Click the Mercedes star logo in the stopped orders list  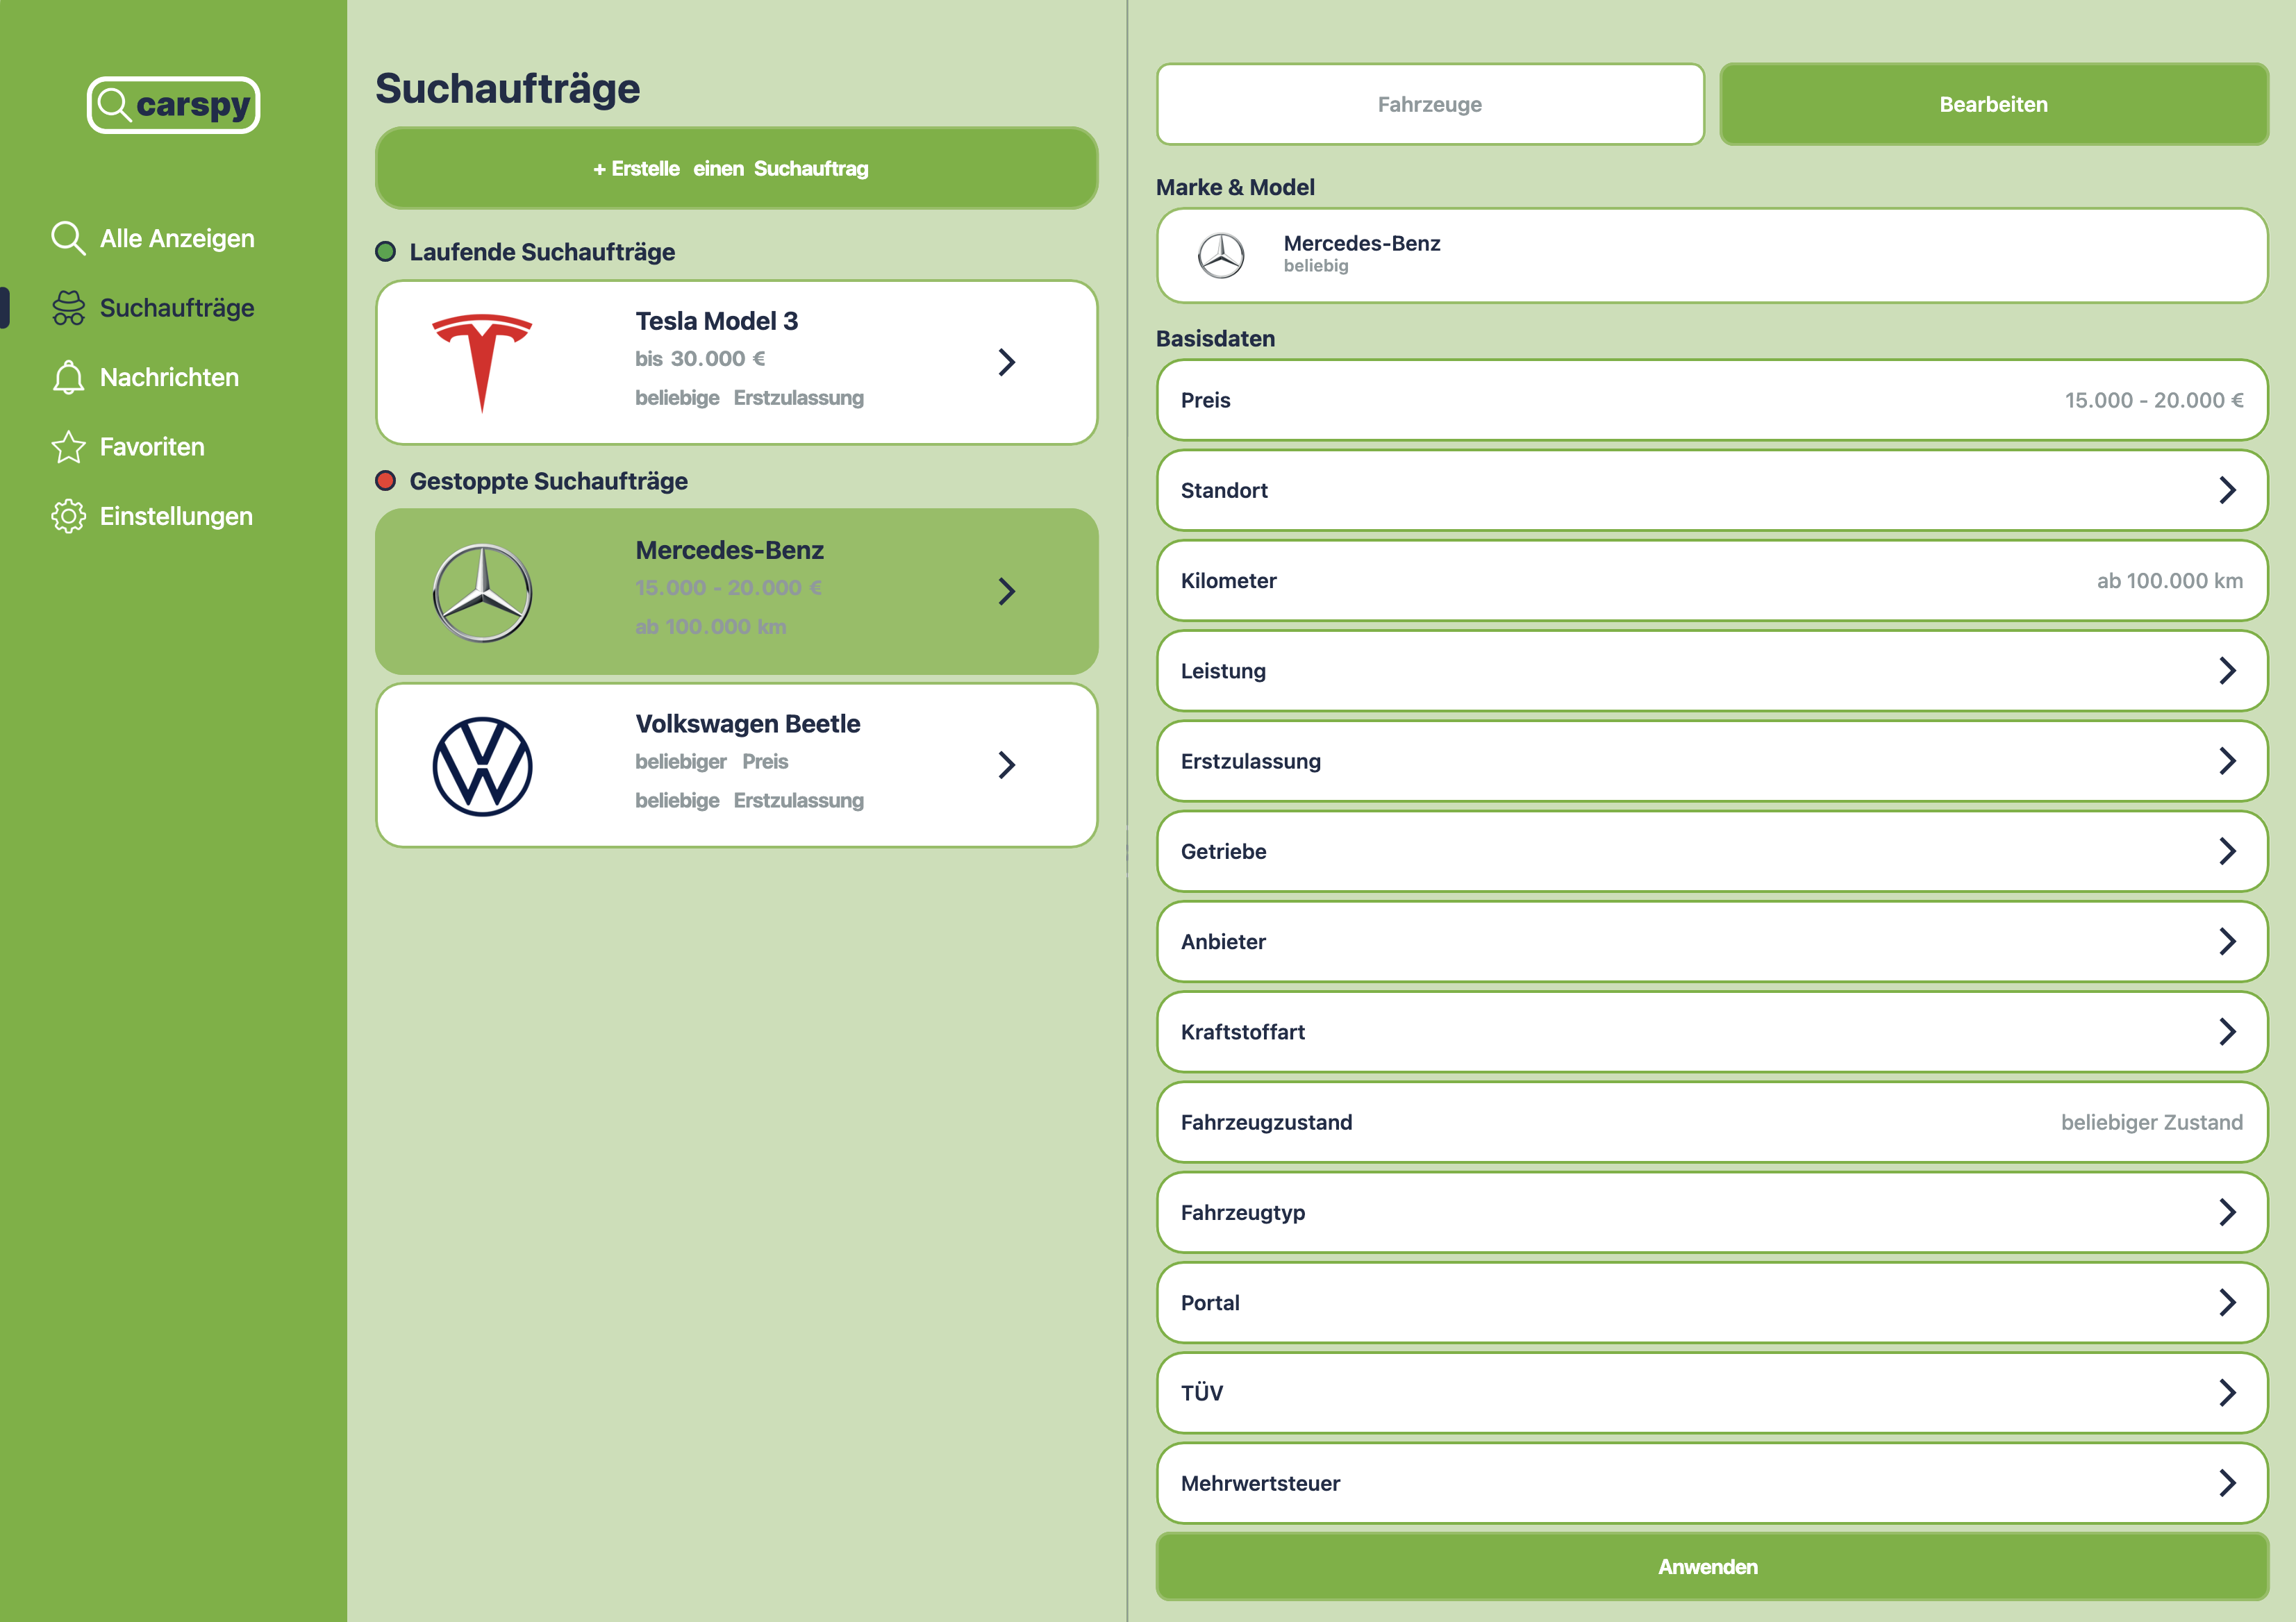coord(482,592)
